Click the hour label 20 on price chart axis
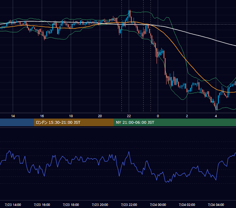Screen dimensions: 236x208 pyautogui.click(x=100, y=116)
